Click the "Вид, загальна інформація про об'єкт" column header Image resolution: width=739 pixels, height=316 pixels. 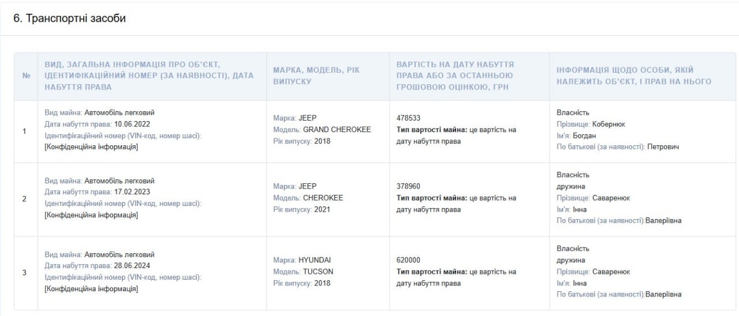149,76
